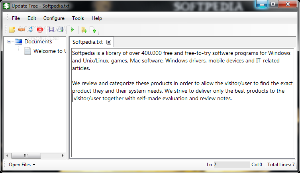
Task: Collapse the Documents tree node
Action: [10, 41]
